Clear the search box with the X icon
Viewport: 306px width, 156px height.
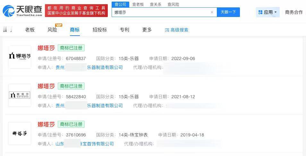[x=212, y=12]
